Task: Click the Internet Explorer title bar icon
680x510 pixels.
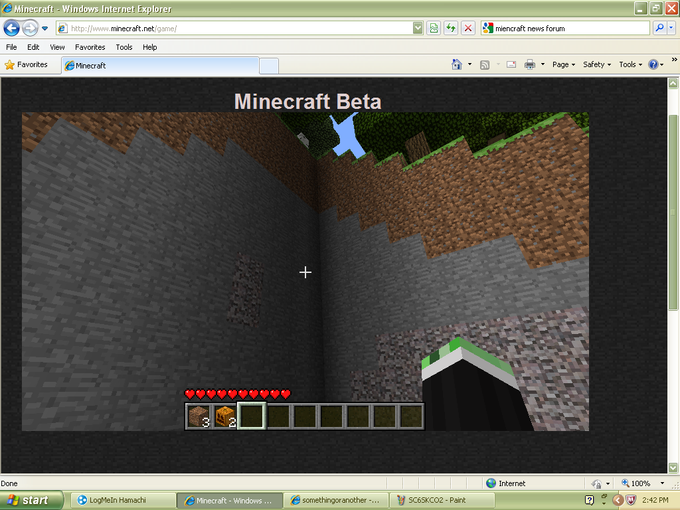Action: pyautogui.click(x=7, y=8)
